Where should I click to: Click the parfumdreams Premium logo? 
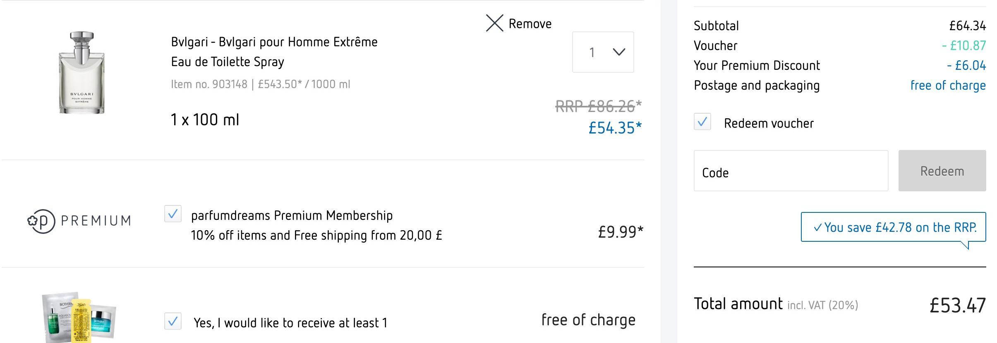(x=79, y=221)
